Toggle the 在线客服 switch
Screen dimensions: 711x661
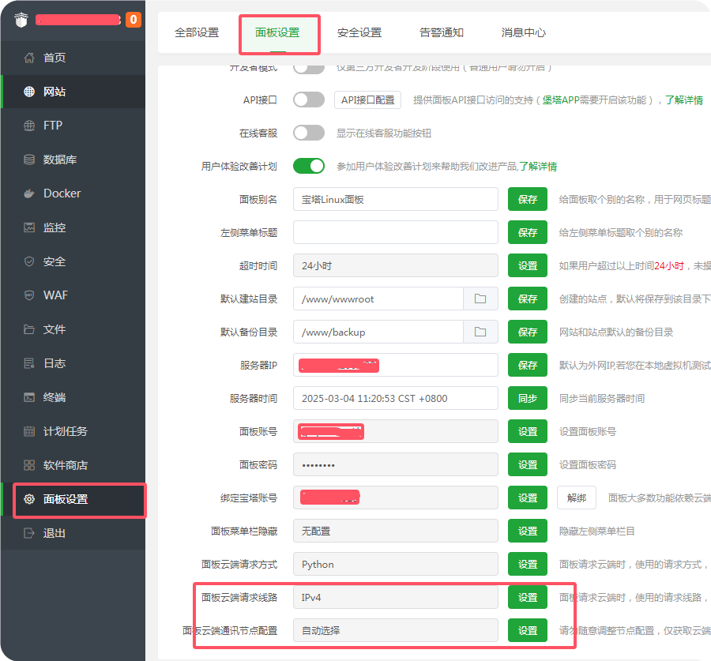coord(309,133)
